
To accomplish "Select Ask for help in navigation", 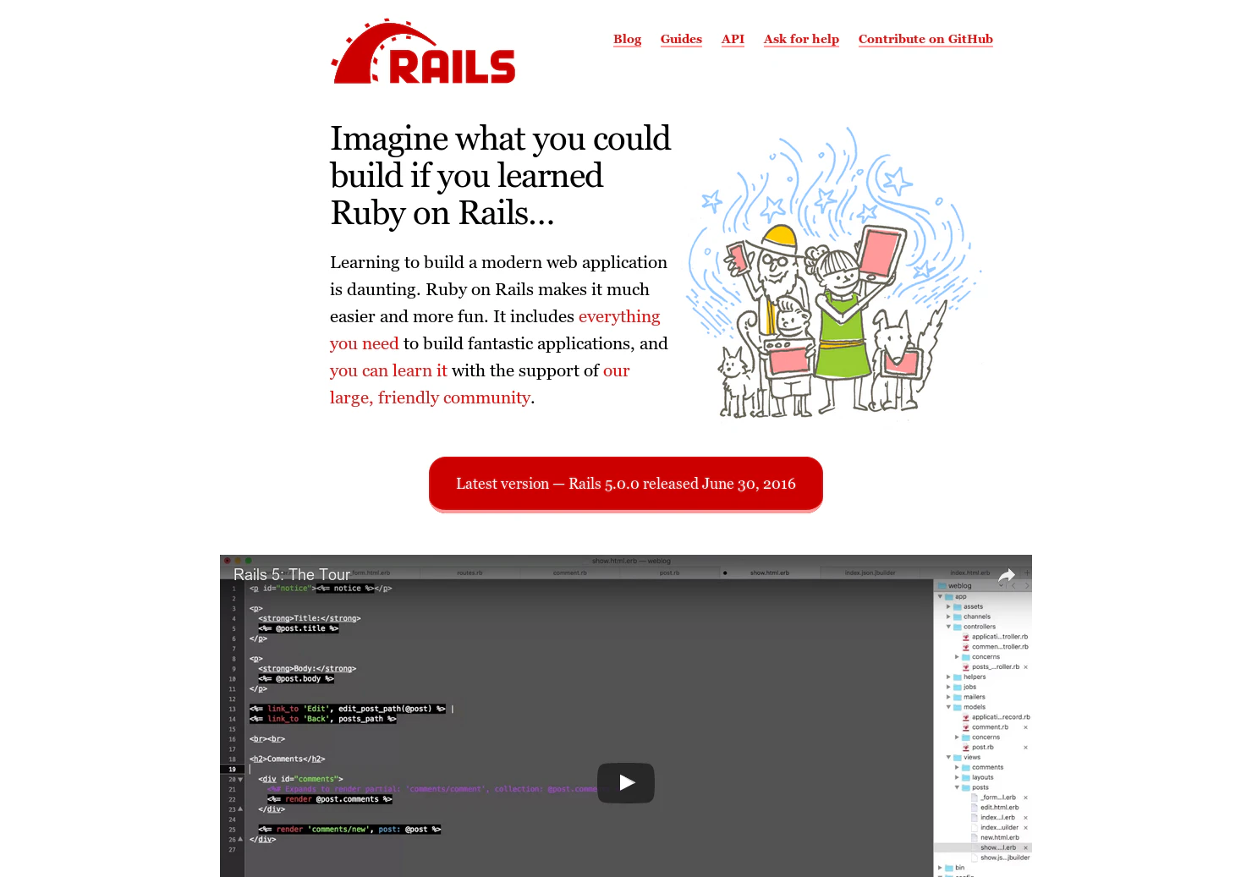I will pos(801,39).
